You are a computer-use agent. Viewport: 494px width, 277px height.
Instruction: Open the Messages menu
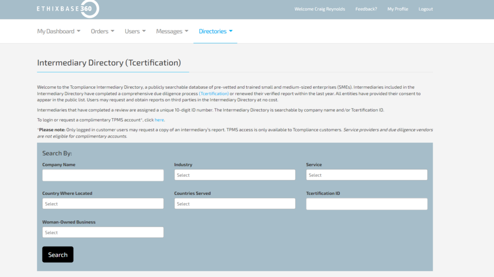[172, 31]
